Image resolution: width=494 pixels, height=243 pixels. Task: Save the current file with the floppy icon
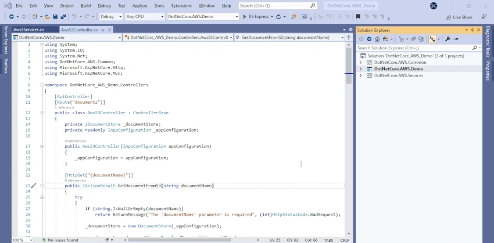(x=55, y=17)
